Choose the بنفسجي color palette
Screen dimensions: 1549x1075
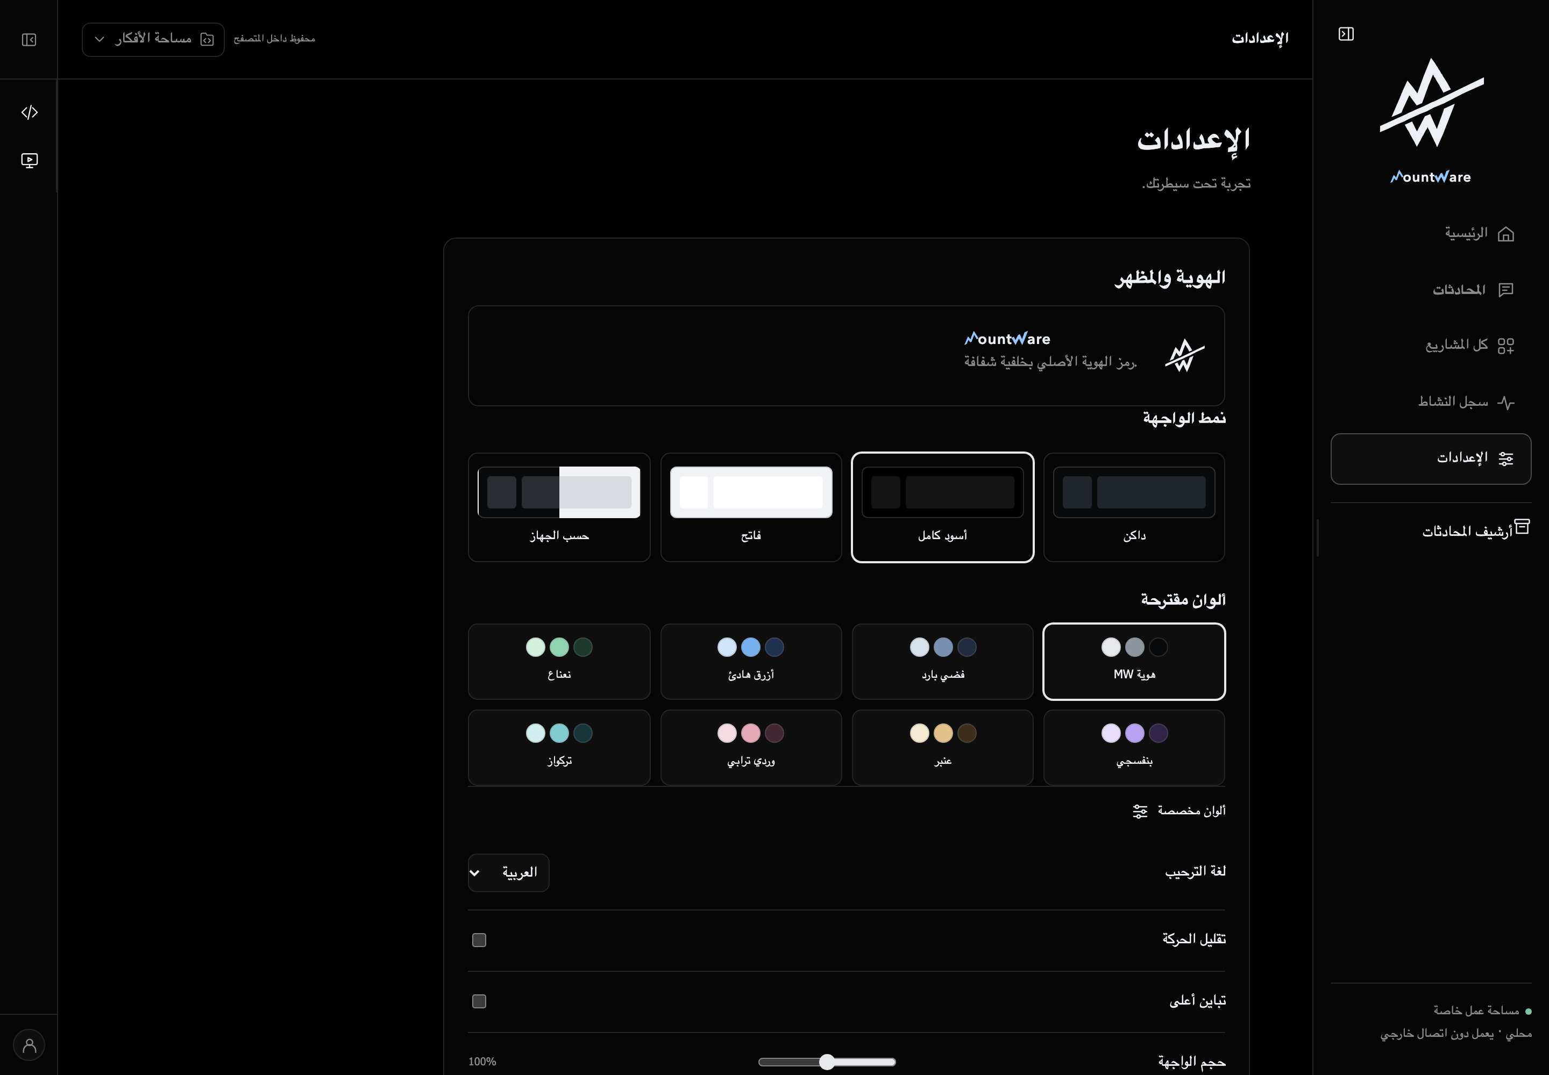[1134, 748]
